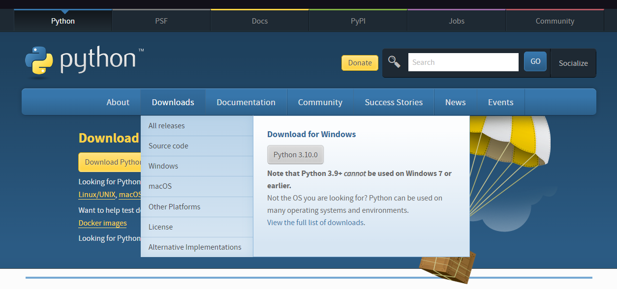Viewport: 617px width, 289px height.
Task: Switch to the PSF tab
Action: coord(161,21)
